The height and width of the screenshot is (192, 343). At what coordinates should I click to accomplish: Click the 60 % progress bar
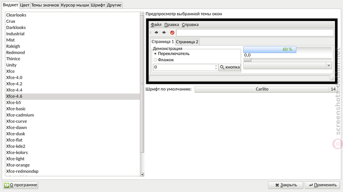point(287,50)
